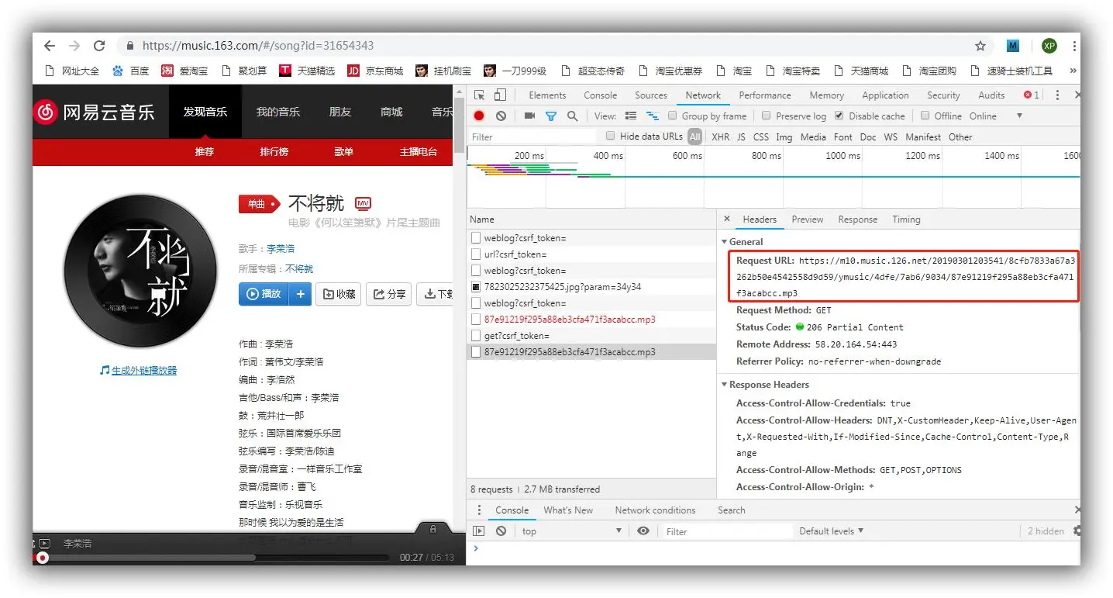Click the browser back arrow
Screen dimensions: 1113x598
pos(49,46)
